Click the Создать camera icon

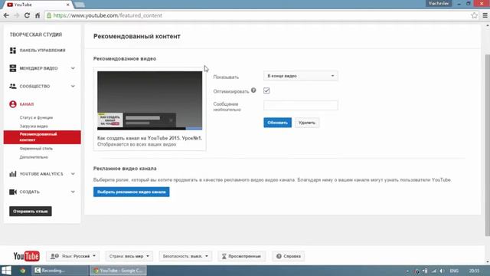tap(13, 192)
